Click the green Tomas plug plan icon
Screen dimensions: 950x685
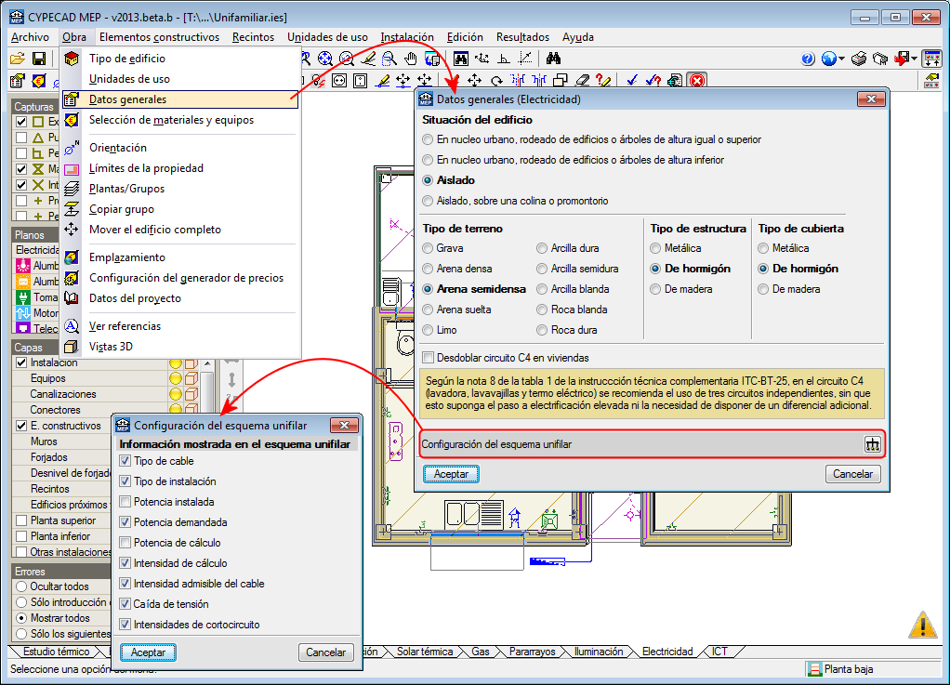coord(23,296)
